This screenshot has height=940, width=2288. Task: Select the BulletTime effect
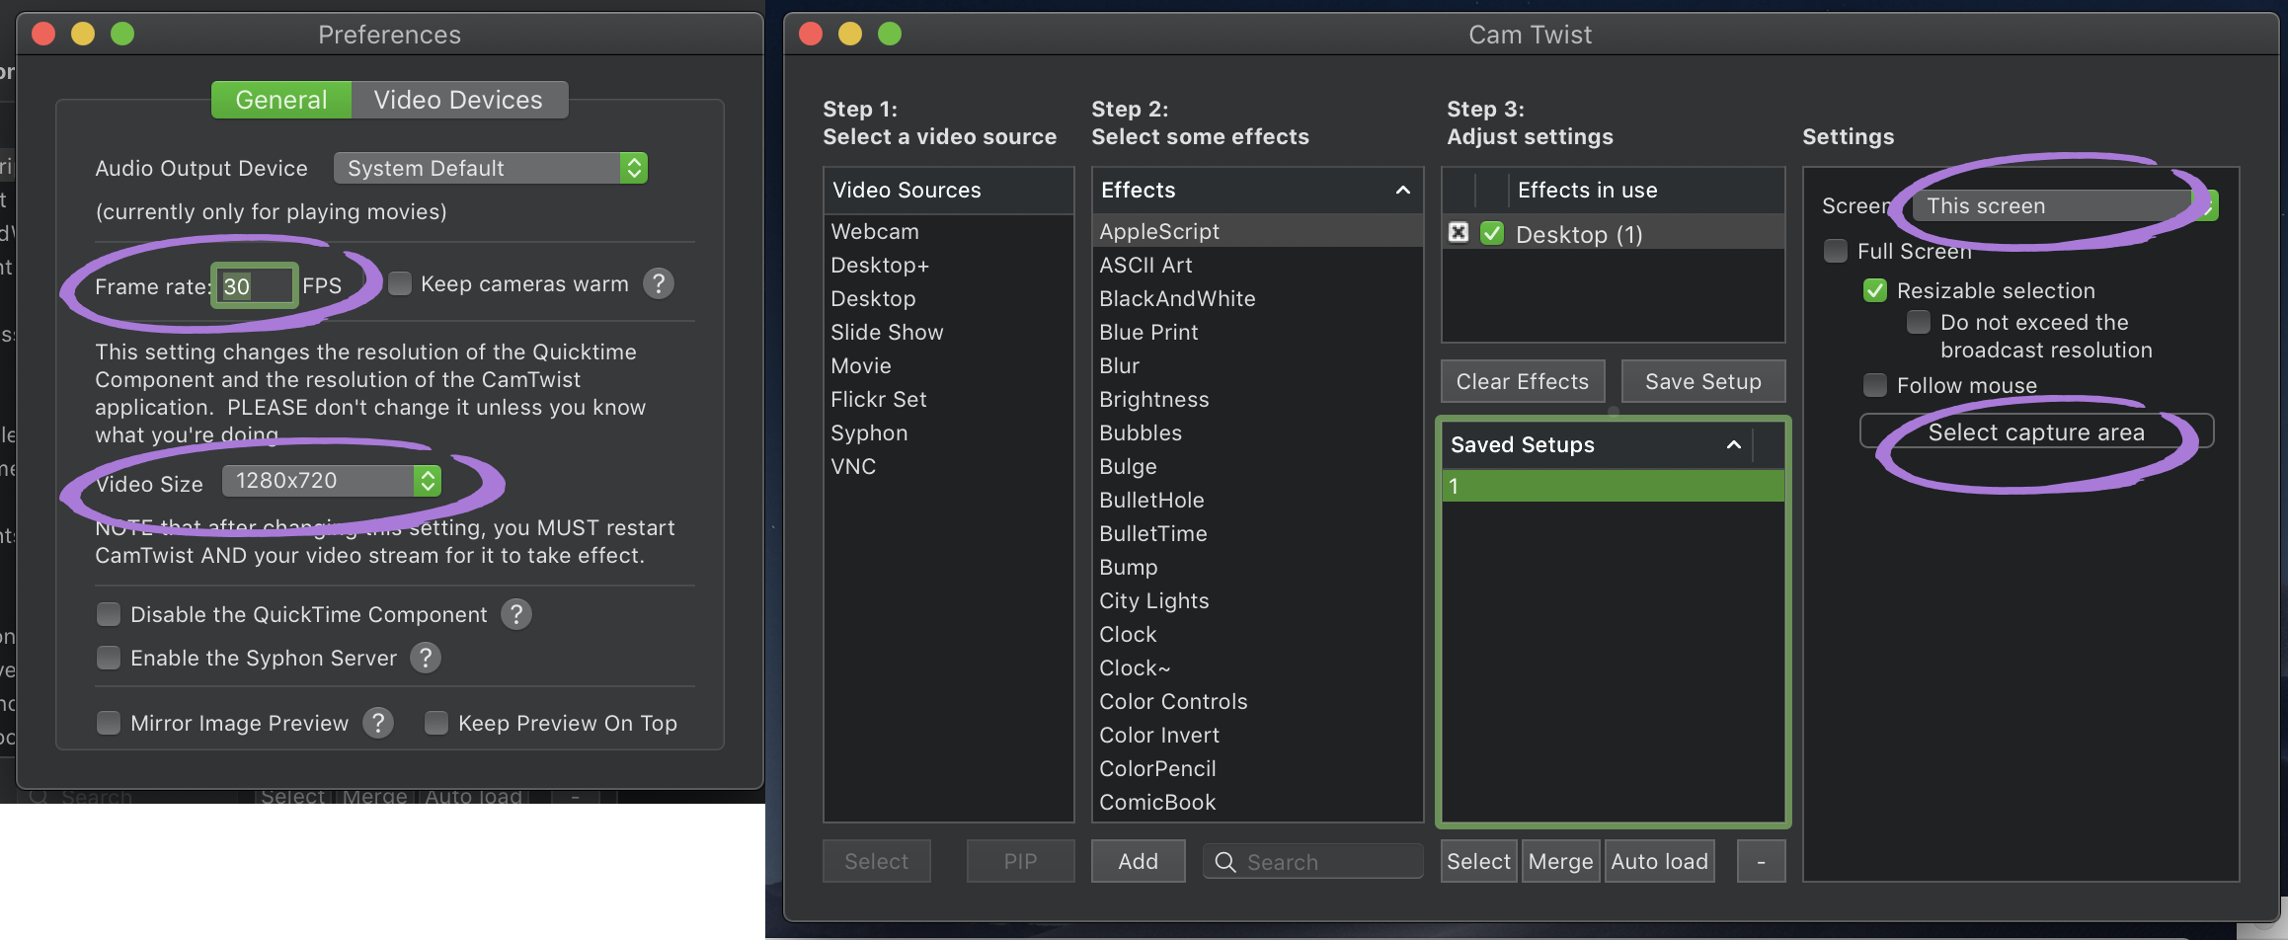pos(1257,533)
